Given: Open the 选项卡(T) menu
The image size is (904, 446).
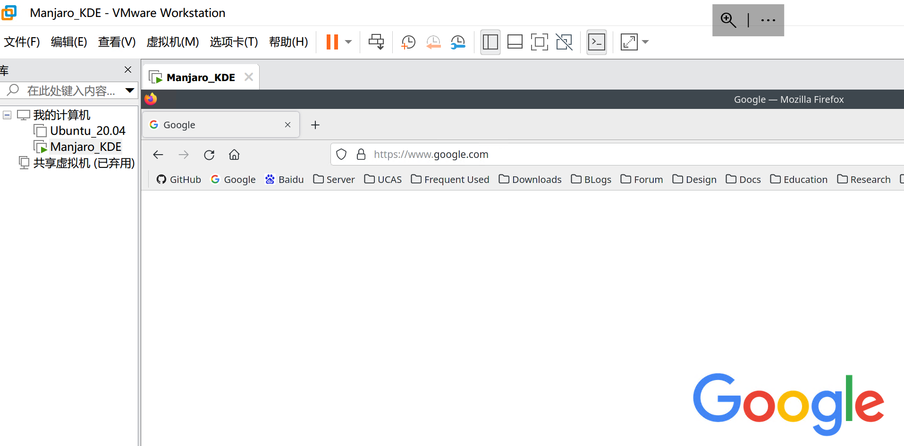Looking at the screenshot, I should coord(234,42).
